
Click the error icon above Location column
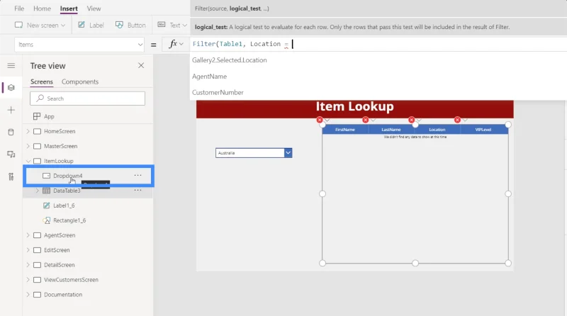[x=412, y=120]
